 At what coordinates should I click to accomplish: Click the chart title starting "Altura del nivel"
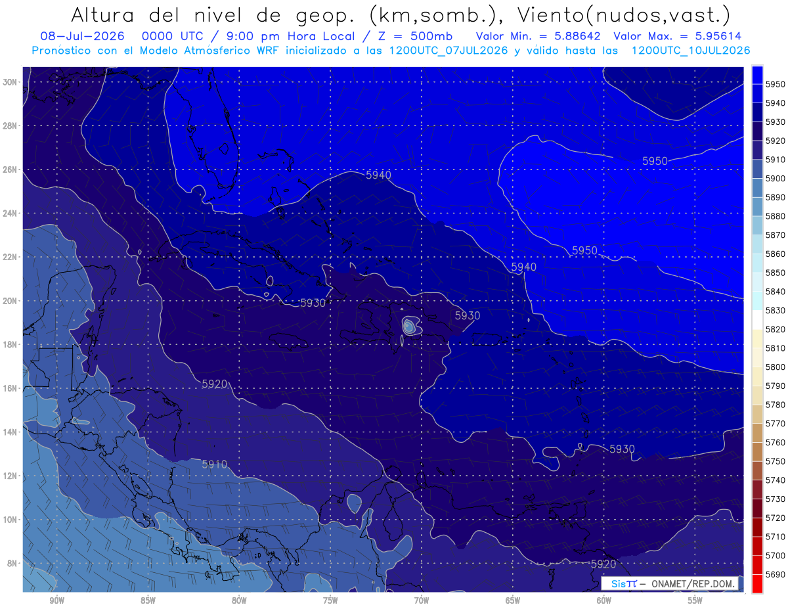tap(400, 14)
